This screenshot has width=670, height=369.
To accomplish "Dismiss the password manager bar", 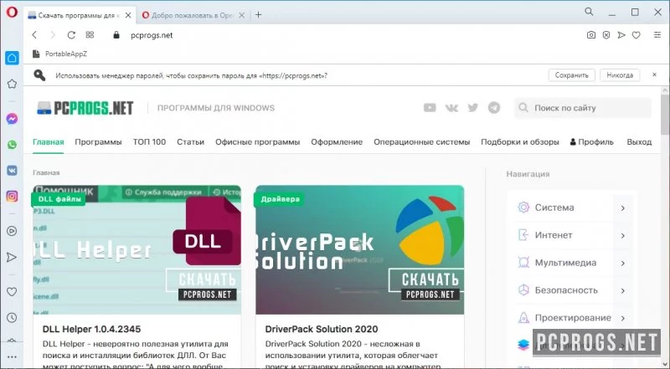I will [654, 74].
